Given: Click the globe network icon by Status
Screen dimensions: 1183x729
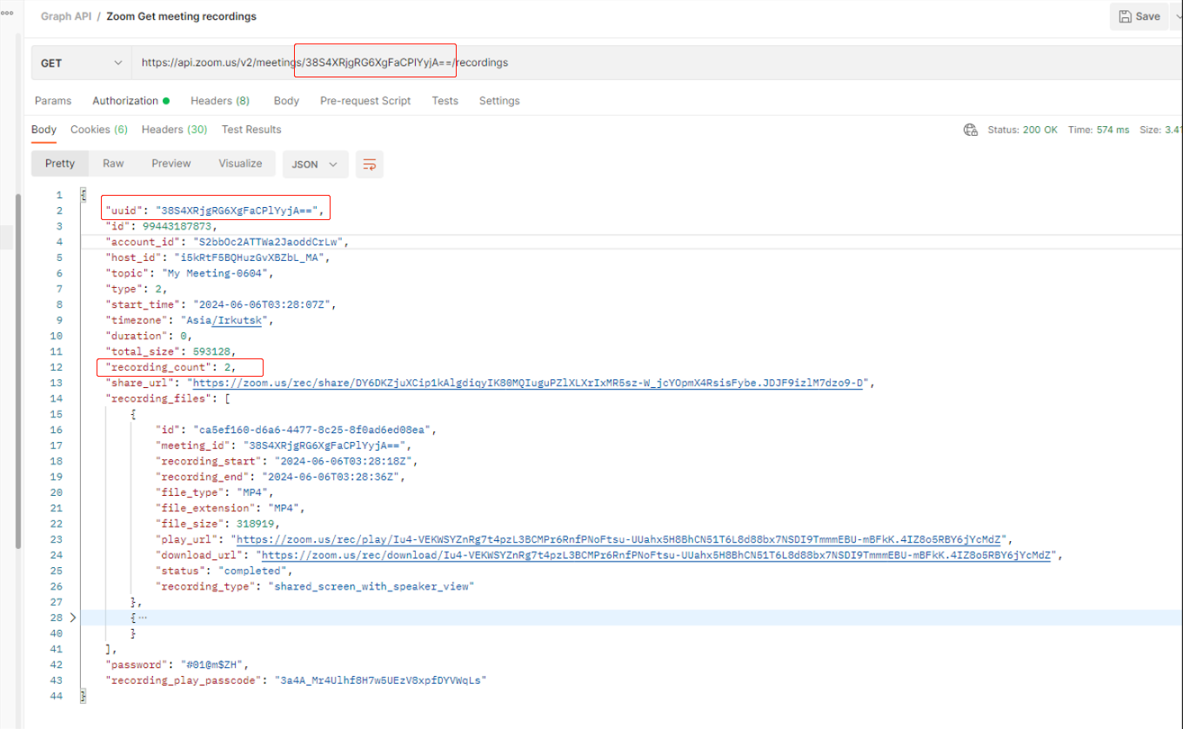Looking at the screenshot, I should click(971, 130).
